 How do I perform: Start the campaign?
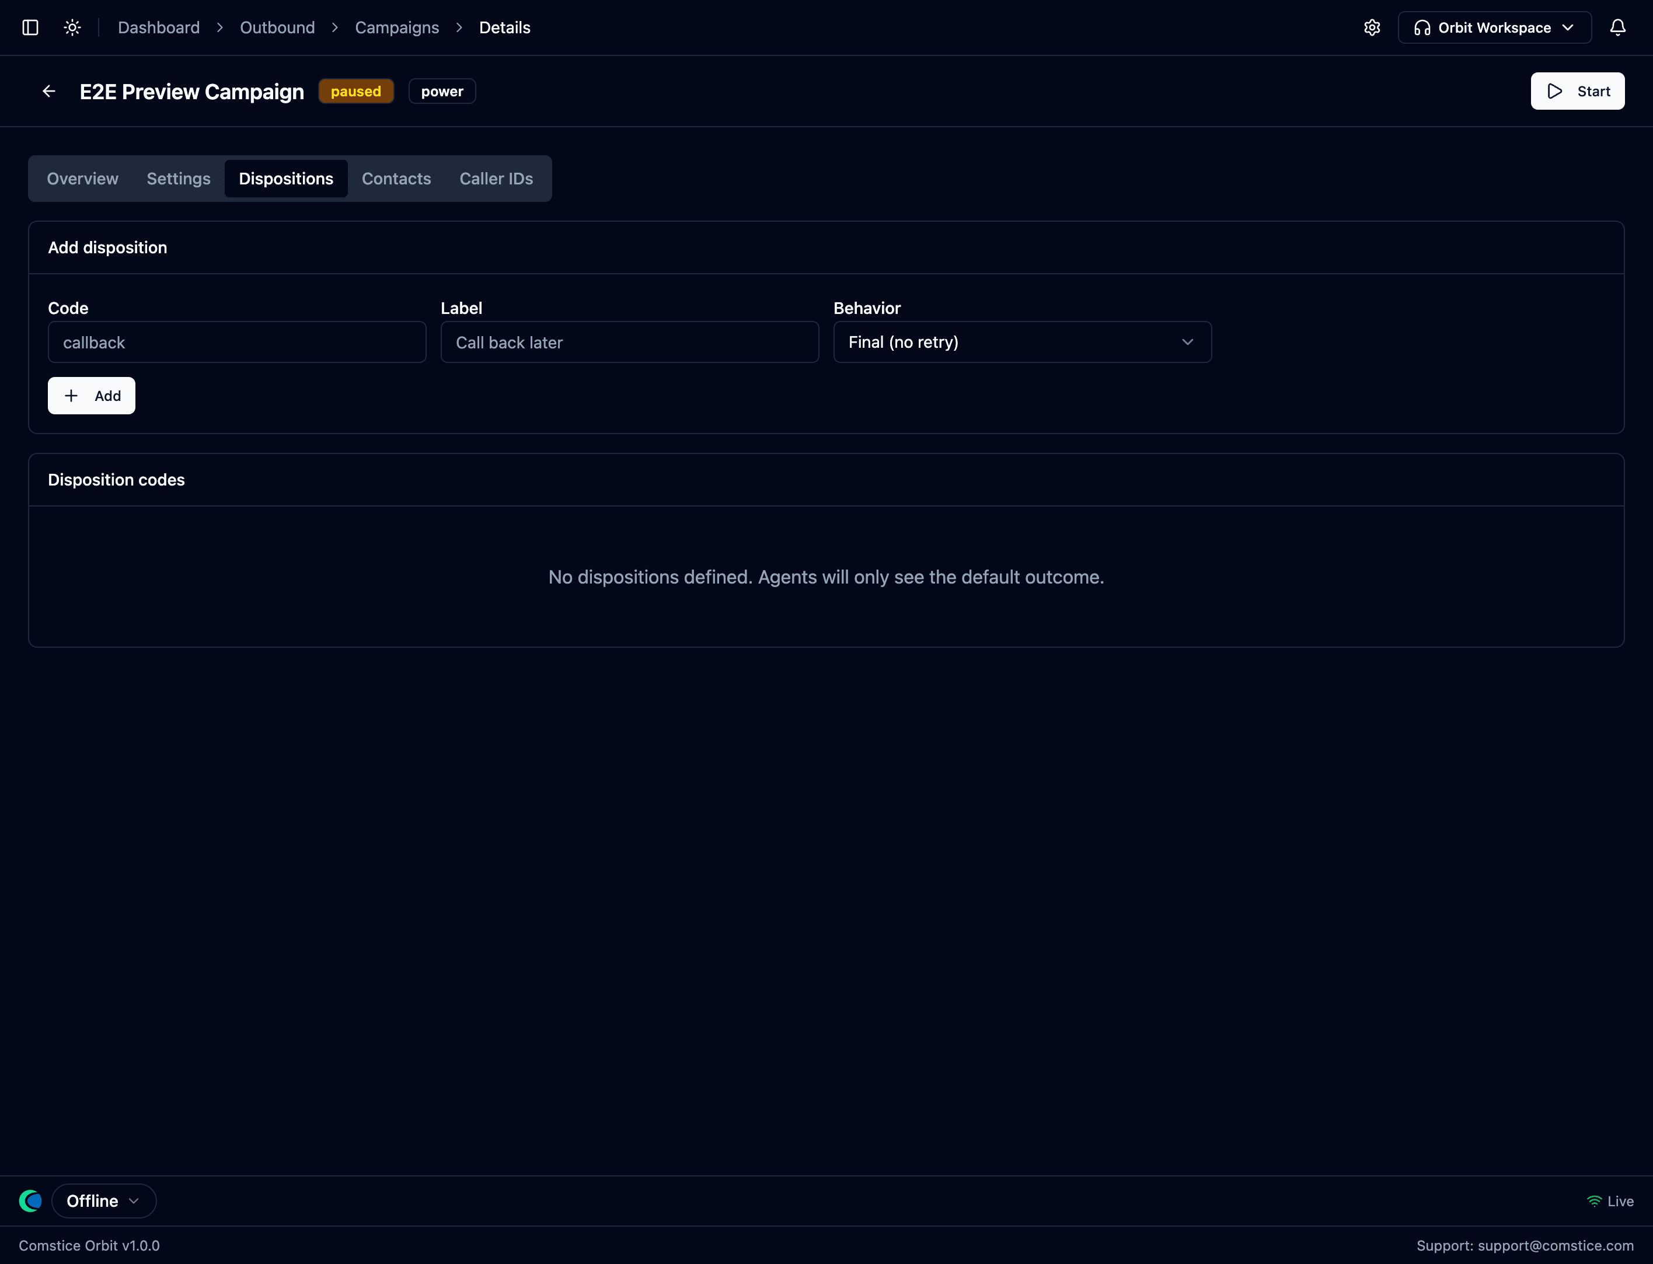(1577, 91)
